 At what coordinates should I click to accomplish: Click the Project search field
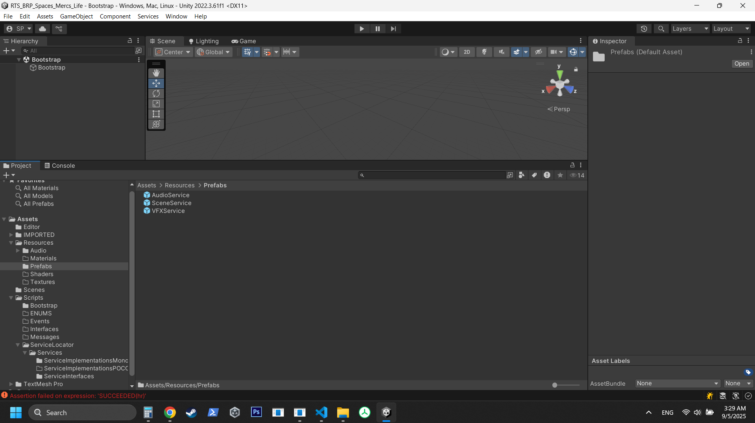(x=432, y=175)
